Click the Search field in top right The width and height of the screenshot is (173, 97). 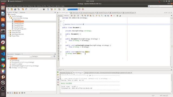point(160,6)
